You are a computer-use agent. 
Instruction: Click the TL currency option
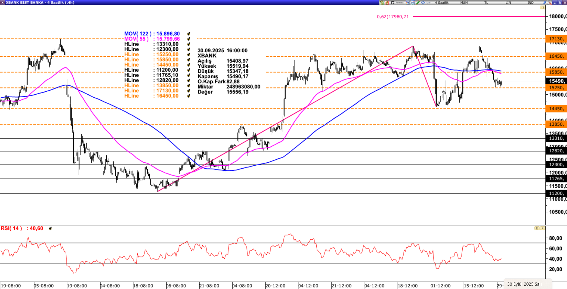[x=486, y=2]
